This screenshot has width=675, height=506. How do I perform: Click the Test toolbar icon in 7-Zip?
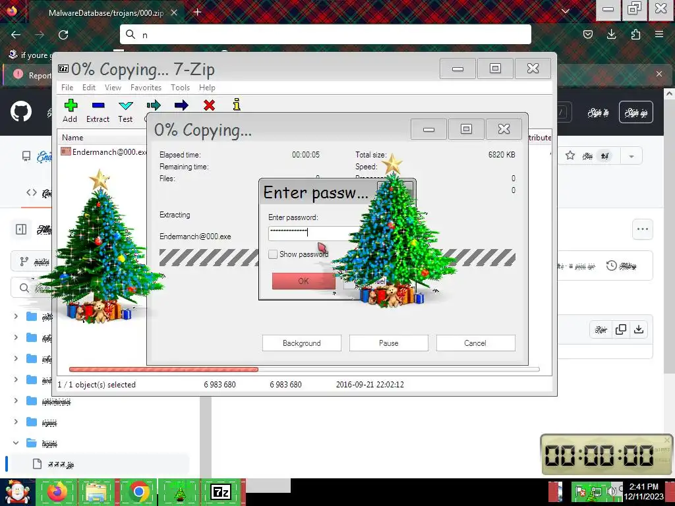pos(125,111)
